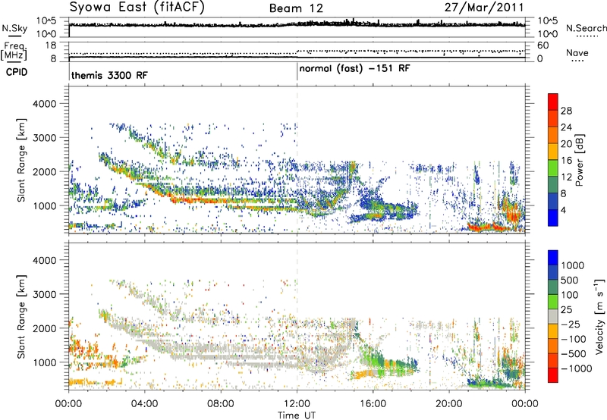Click the '4' tick on Power color bar

tap(564, 210)
